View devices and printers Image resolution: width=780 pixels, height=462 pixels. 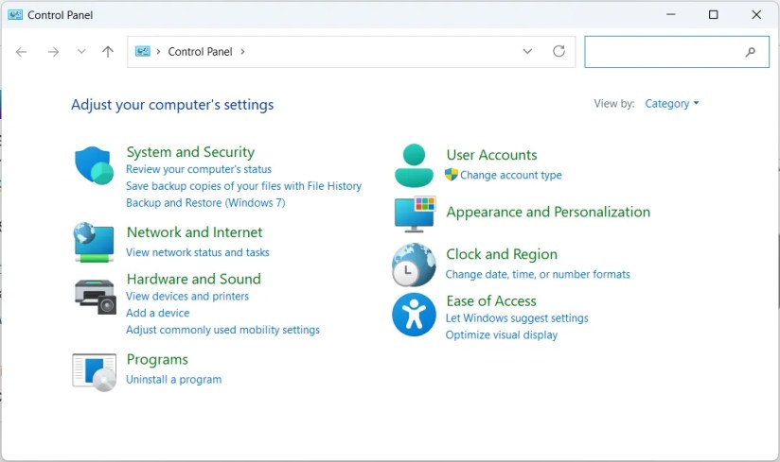187,297
